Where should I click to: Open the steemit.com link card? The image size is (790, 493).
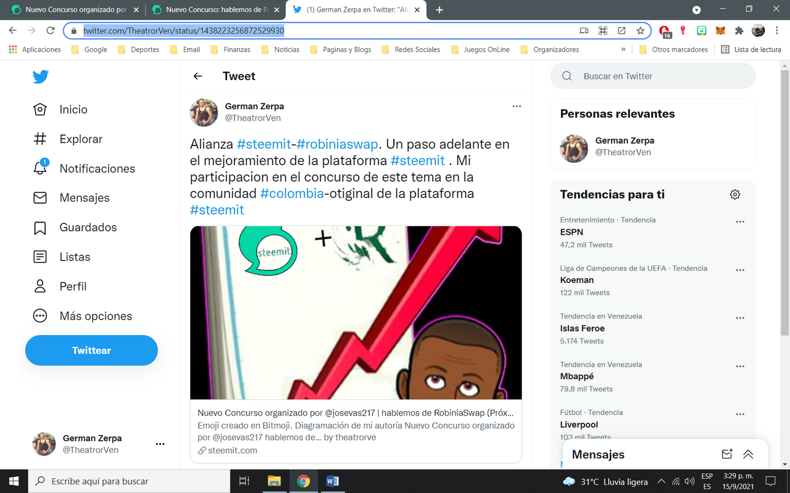(x=355, y=431)
